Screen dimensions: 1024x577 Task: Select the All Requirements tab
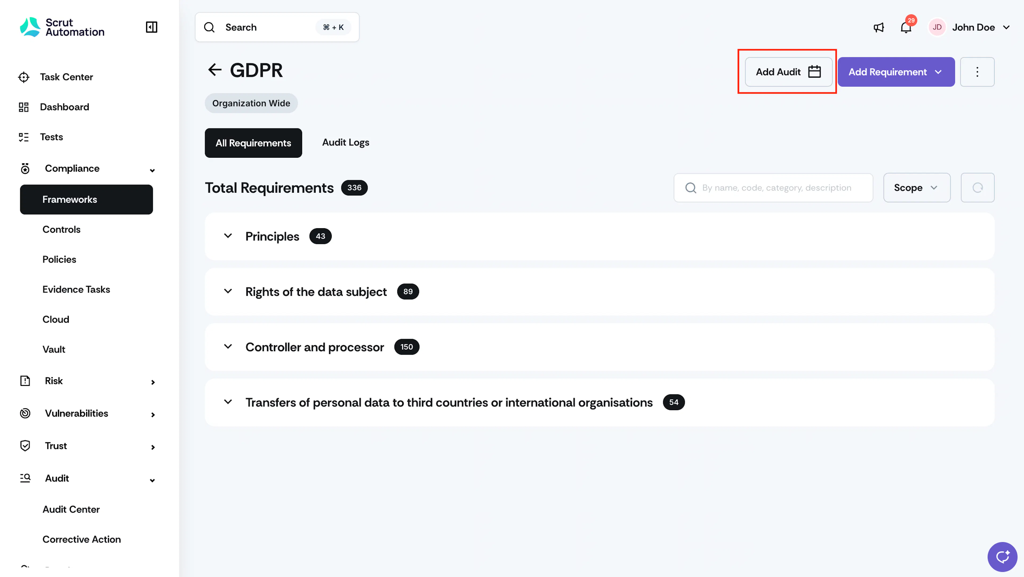click(x=253, y=143)
